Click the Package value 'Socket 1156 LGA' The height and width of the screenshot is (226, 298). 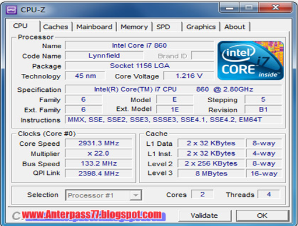[139, 66]
